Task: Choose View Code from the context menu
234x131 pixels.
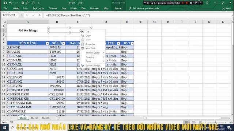Action: [x=93, y=48]
